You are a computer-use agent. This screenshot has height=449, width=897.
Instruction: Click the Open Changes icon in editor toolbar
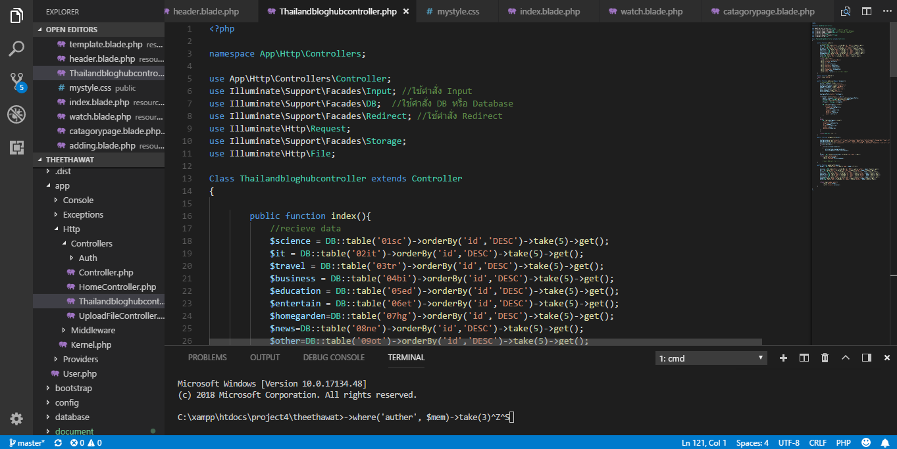click(846, 11)
